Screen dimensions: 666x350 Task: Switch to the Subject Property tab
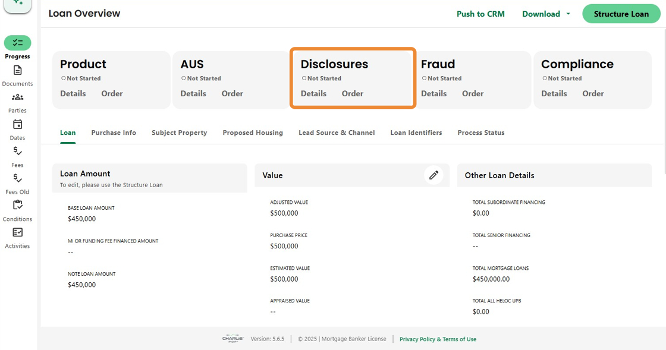tap(179, 133)
